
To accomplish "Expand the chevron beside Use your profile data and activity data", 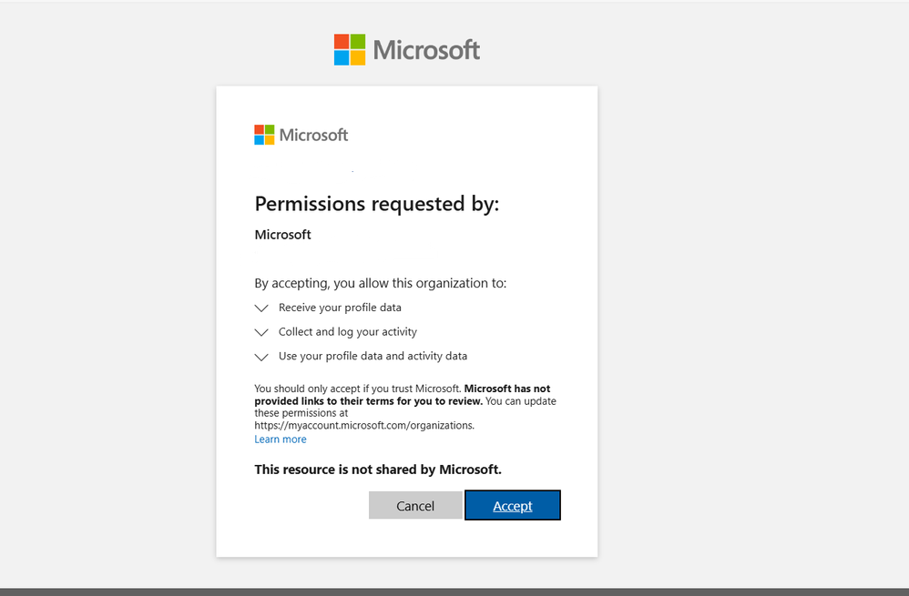I will click(x=261, y=357).
